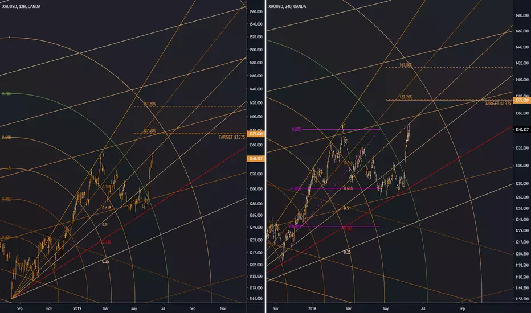The width and height of the screenshot is (531, 313).
Task: Click the 1204.500 price level on 240 axis
Action: tap(522, 254)
